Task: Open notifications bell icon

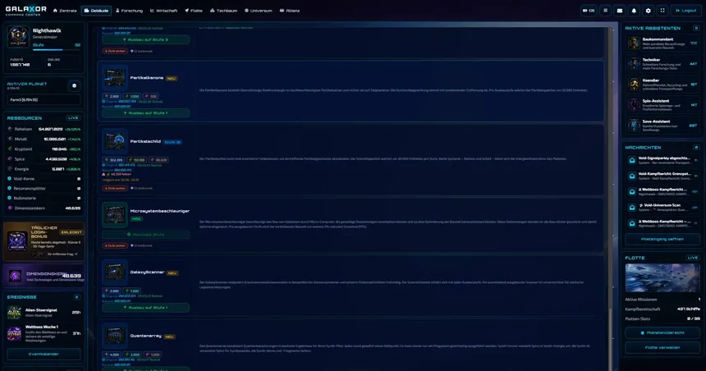Action: [x=634, y=11]
